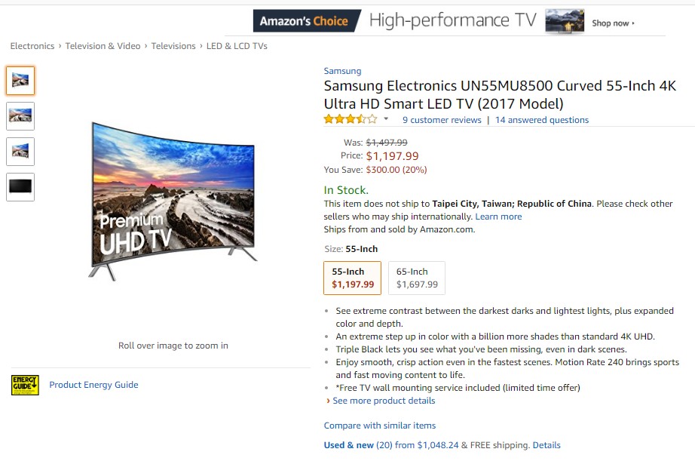
Task: Choose the 55-Inch size option
Action: pyautogui.click(x=353, y=278)
